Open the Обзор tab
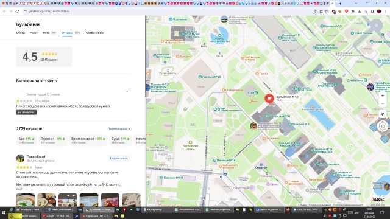The image size is (390, 219). coord(21,33)
